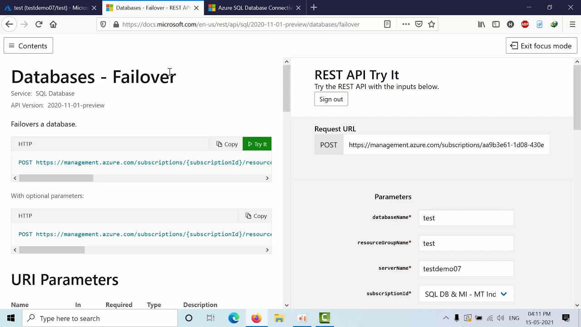The width and height of the screenshot is (581, 327).
Task: Toggle reader view in address bar
Action: [x=387, y=24]
